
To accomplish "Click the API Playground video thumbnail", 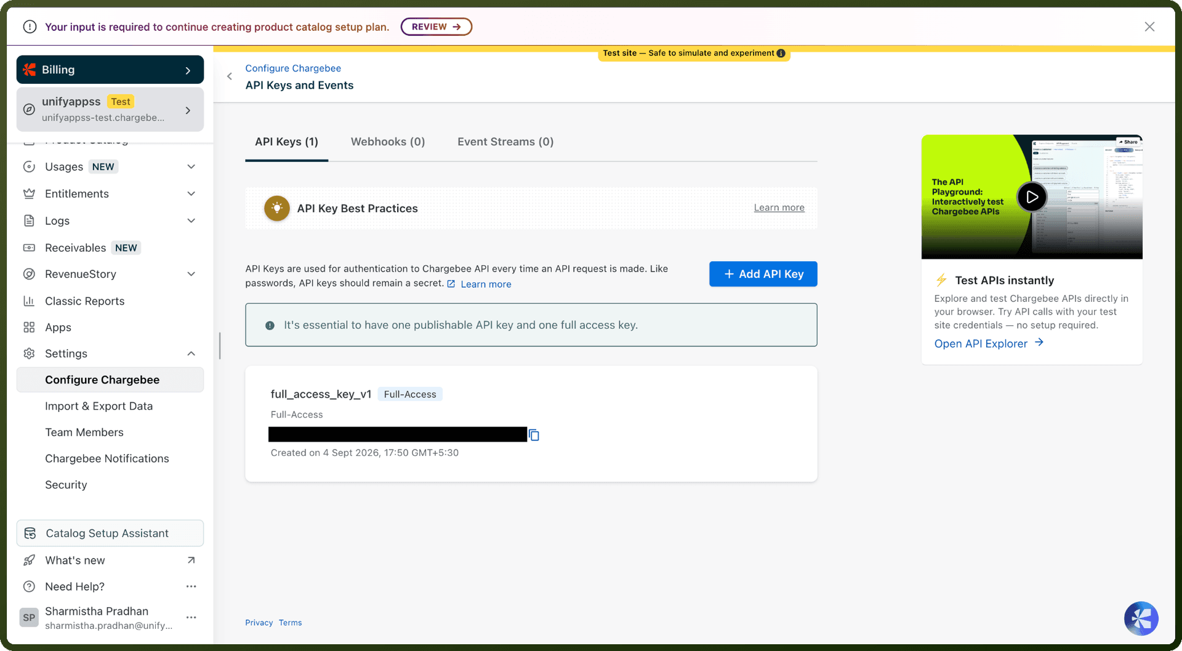I will pos(1032,197).
